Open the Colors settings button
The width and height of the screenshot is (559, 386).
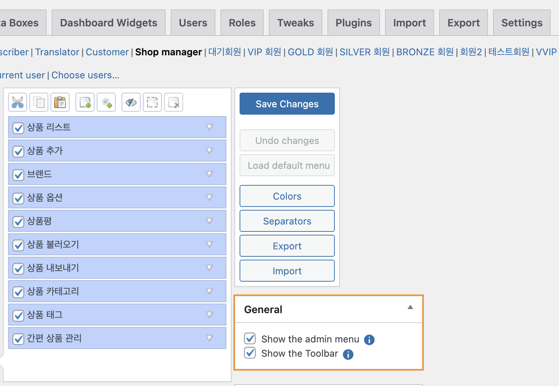point(287,196)
